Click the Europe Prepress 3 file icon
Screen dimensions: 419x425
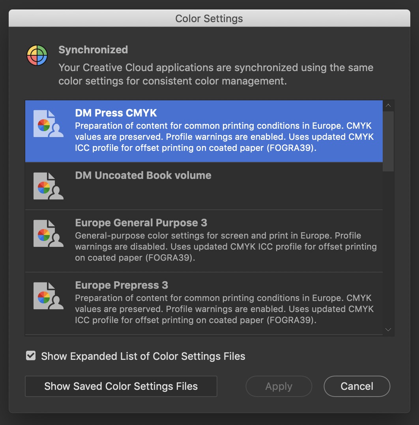pyautogui.click(x=48, y=296)
